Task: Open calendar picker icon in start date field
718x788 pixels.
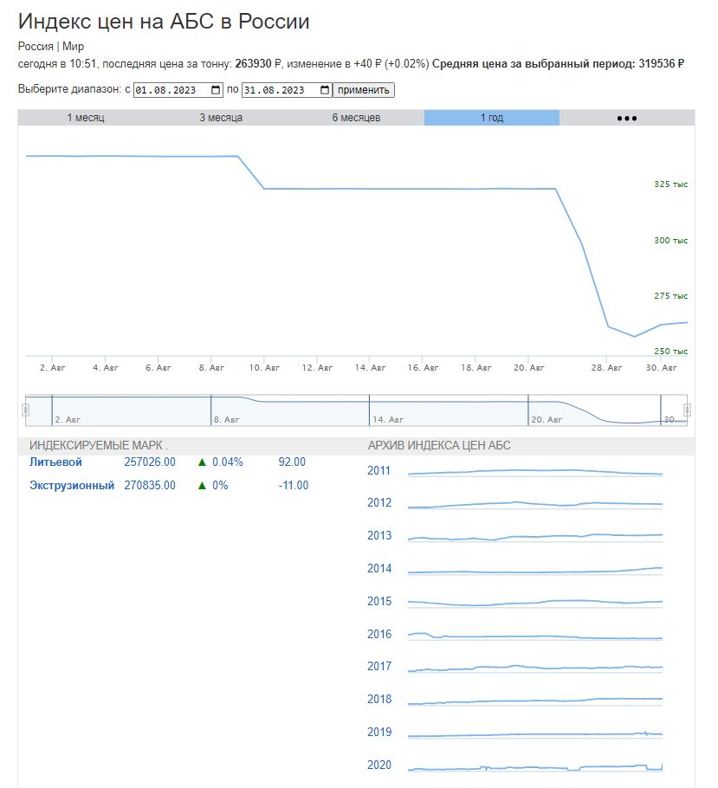Action: tap(216, 90)
